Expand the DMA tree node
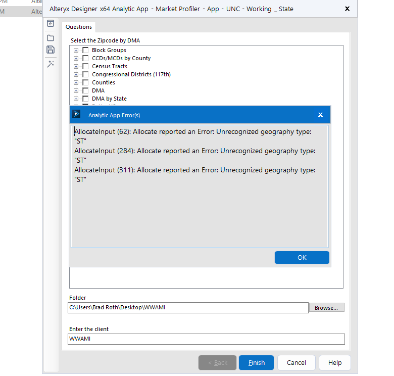394x376 pixels. [x=76, y=90]
